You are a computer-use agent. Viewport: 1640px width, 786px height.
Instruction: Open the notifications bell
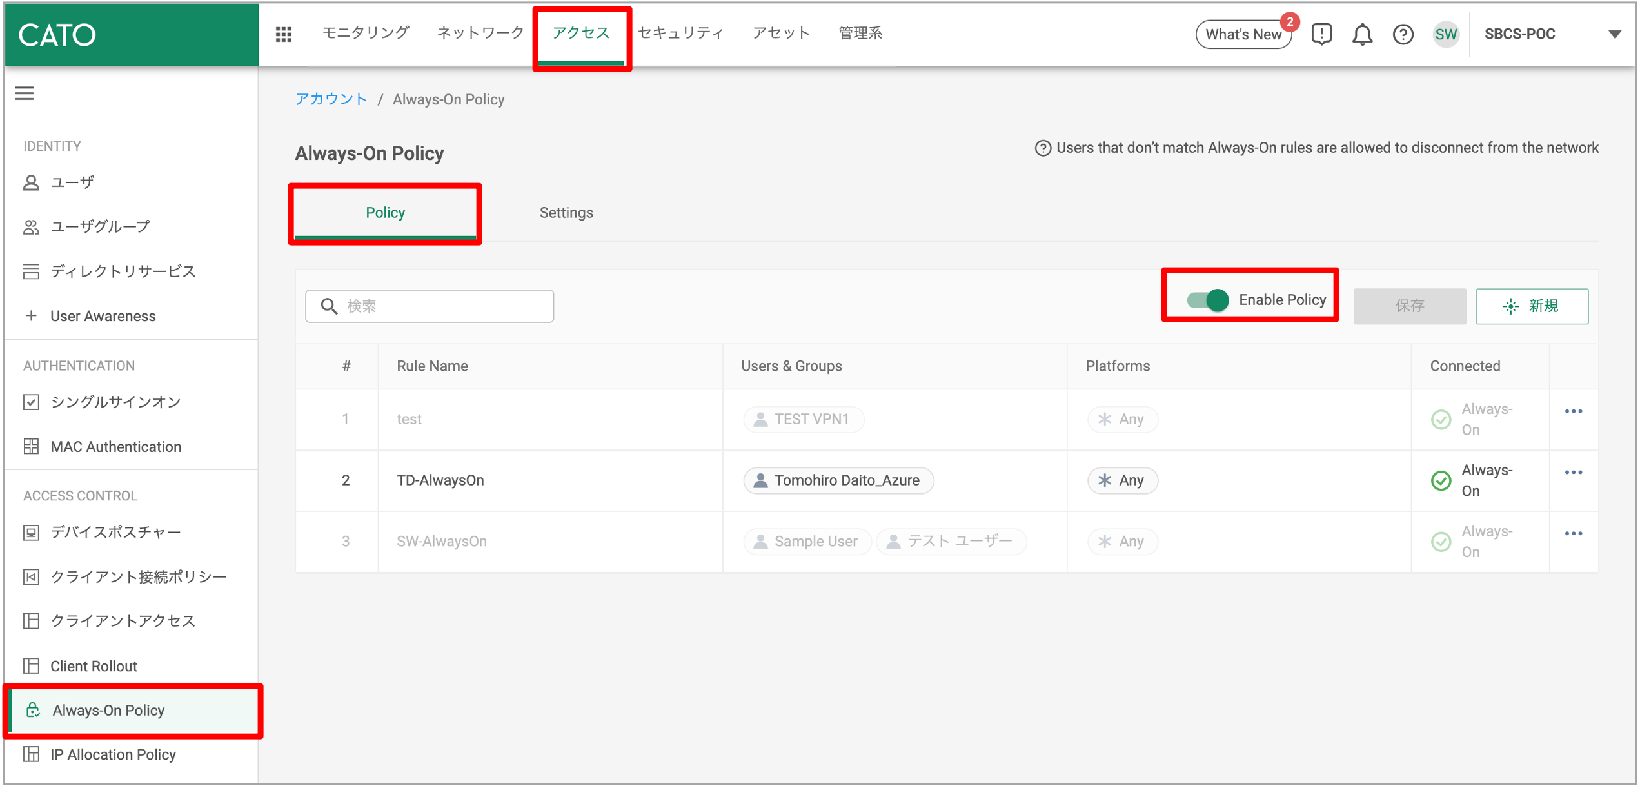(1362, 34)
